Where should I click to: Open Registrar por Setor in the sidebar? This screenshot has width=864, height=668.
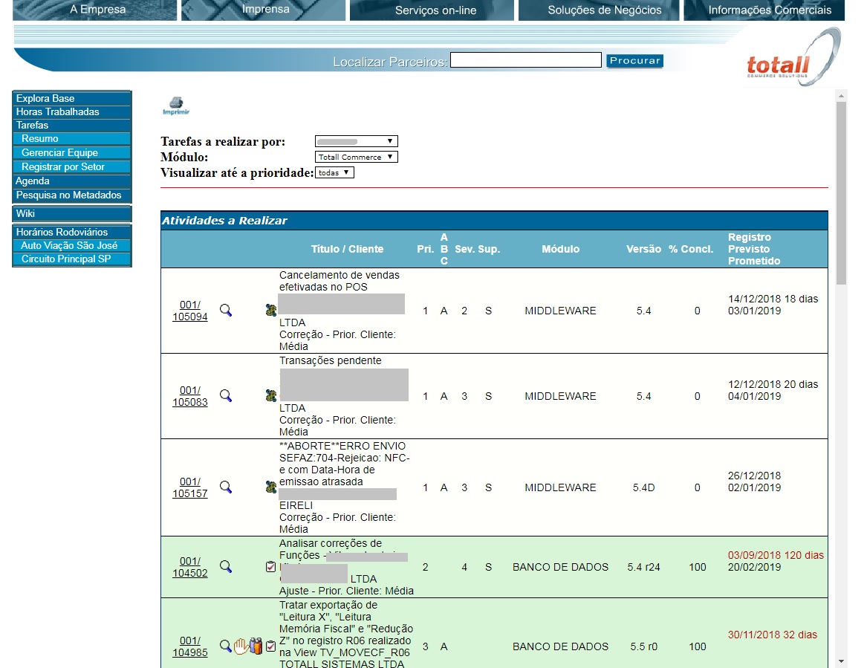pyautogui.click(x=72, y=167)
